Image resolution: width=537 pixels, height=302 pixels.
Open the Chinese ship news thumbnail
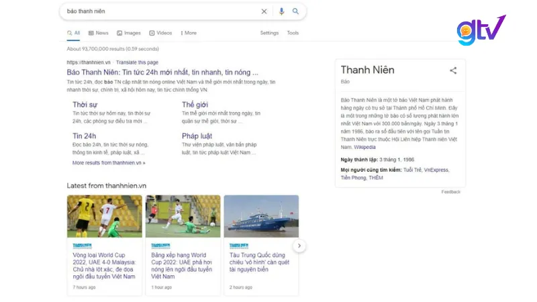261,216
